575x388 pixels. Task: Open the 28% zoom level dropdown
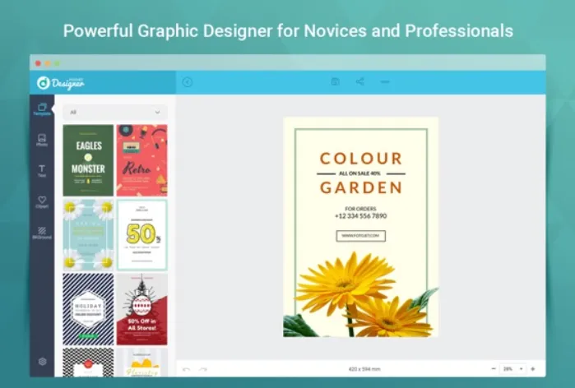pos(513,369)
